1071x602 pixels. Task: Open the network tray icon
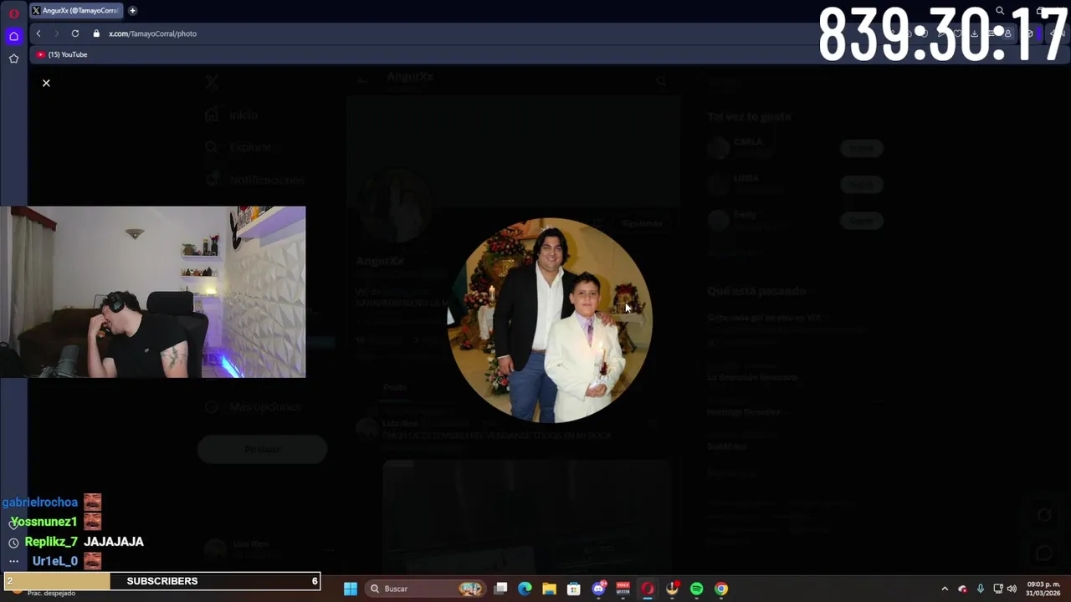tap(997, 589)
